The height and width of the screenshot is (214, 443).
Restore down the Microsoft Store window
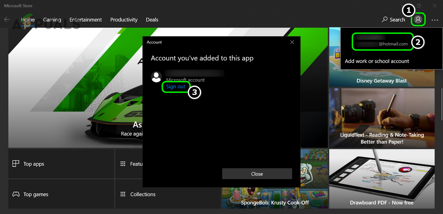pos(419,6)
